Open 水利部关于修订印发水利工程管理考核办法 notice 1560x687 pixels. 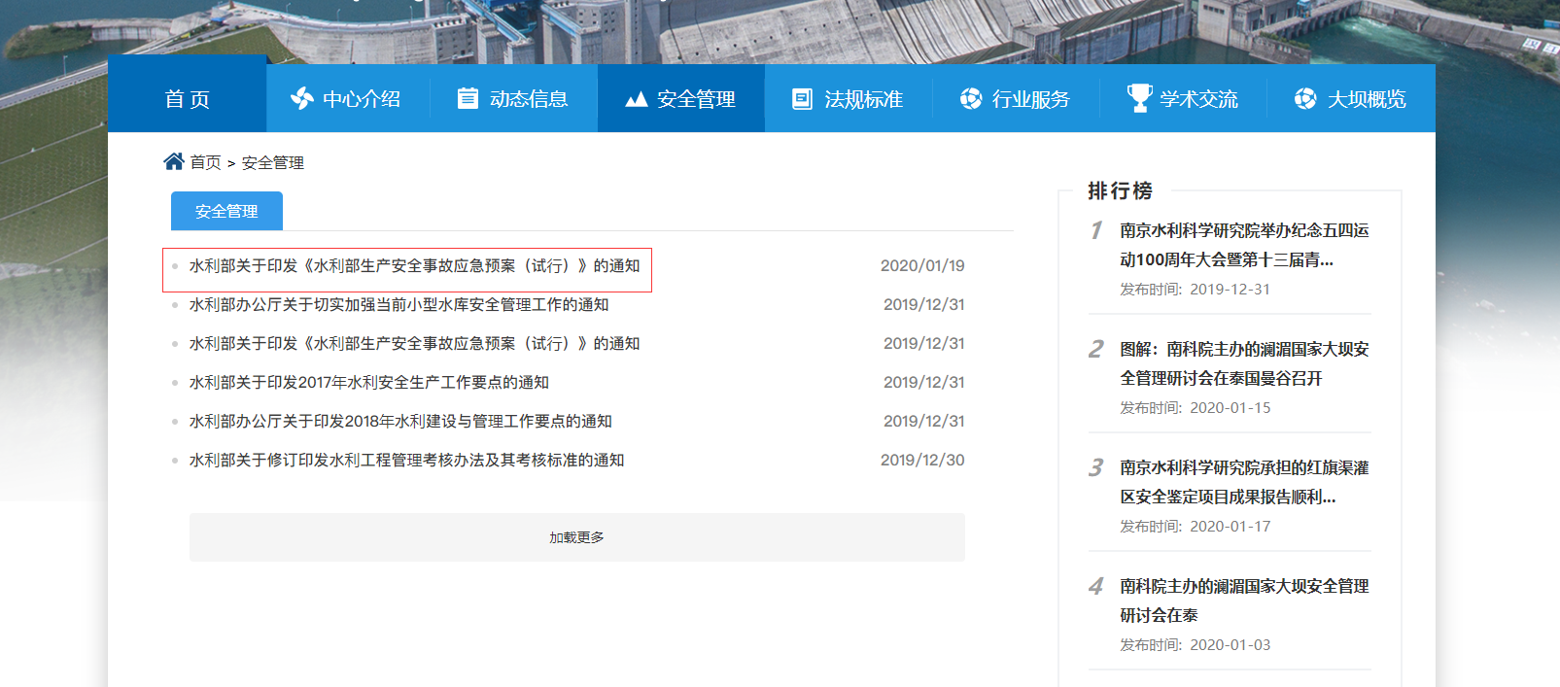(406, 460)
